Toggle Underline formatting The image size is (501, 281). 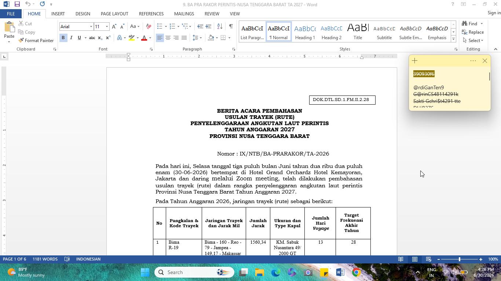(x=79, y=38)
